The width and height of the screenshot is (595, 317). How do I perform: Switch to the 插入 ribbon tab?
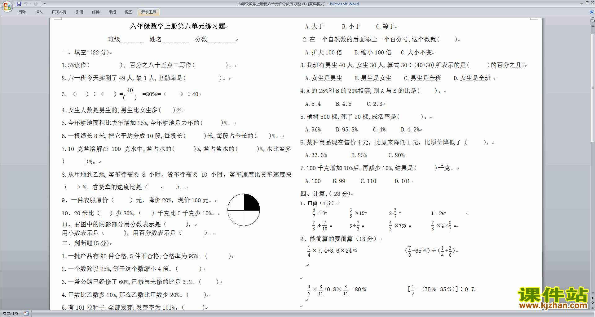(39, 12)
